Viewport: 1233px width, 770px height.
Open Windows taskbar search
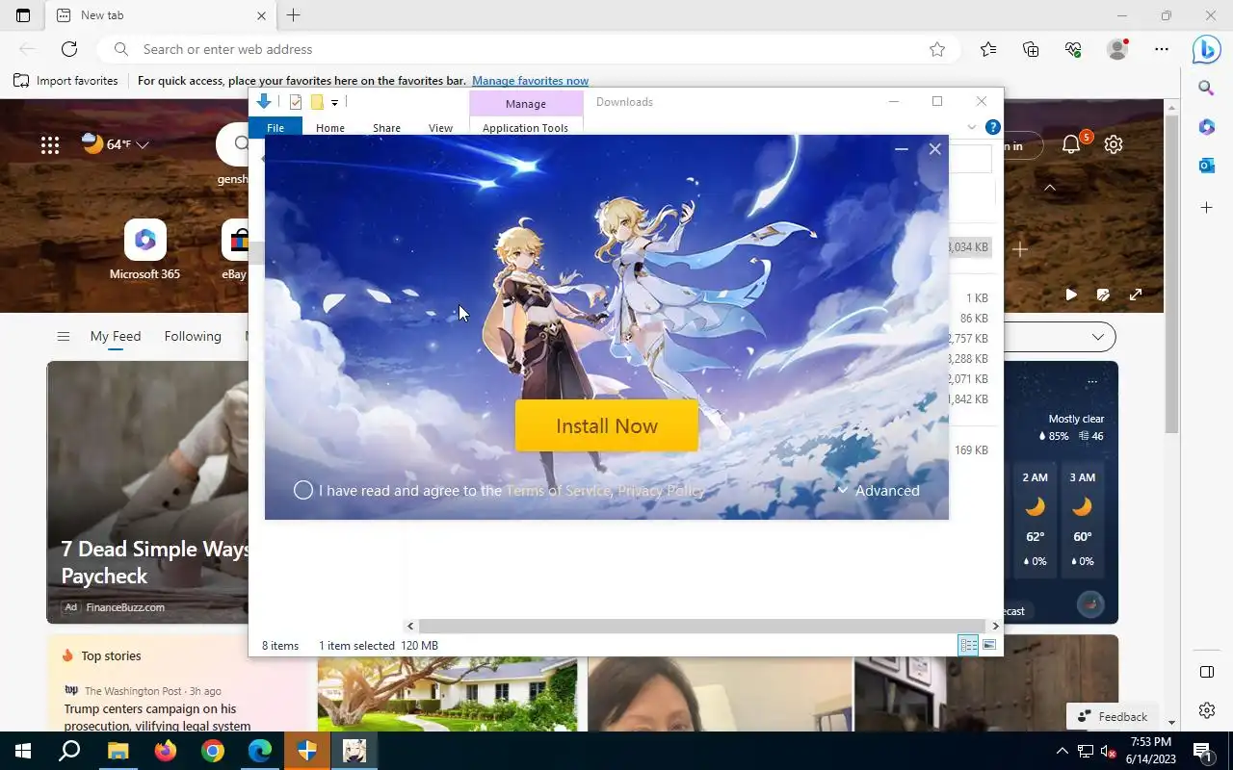pos(69,751)
